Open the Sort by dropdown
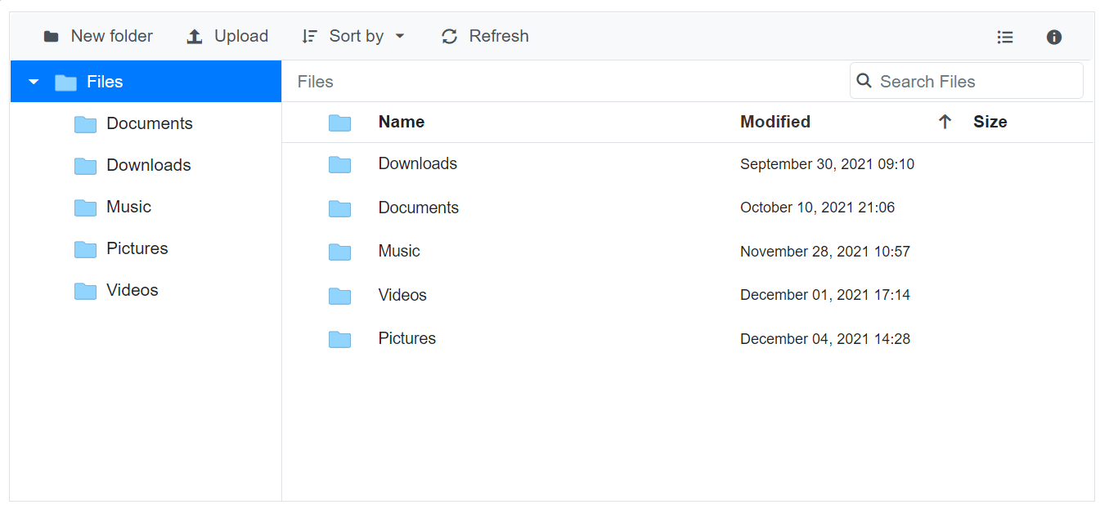This screenshot has width=1100, height=509. [x=353, y=37]
